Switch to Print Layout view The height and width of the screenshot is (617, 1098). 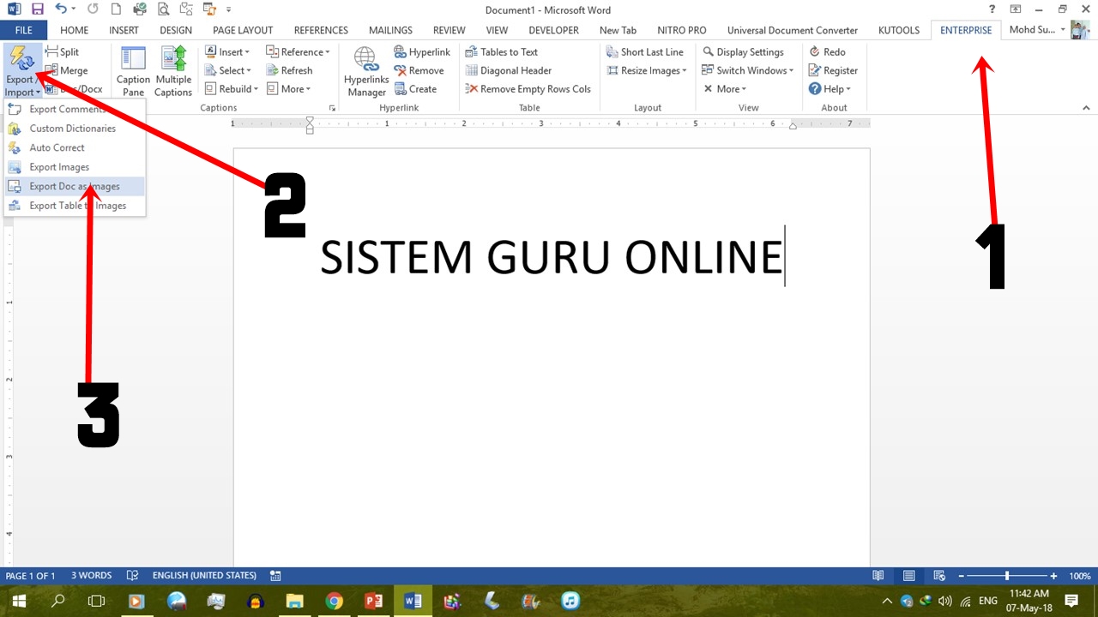tap(908, 576)
